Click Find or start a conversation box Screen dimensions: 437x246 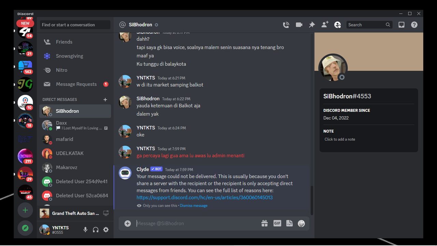click(x=75, y=25)
